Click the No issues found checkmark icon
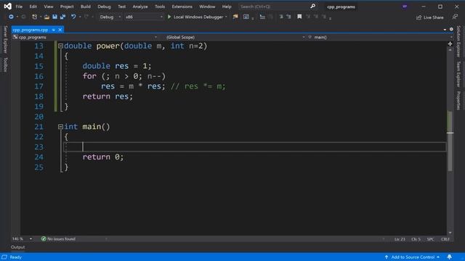Image resolution: width=465 pixels, height=261 pixels. [44, 239]
